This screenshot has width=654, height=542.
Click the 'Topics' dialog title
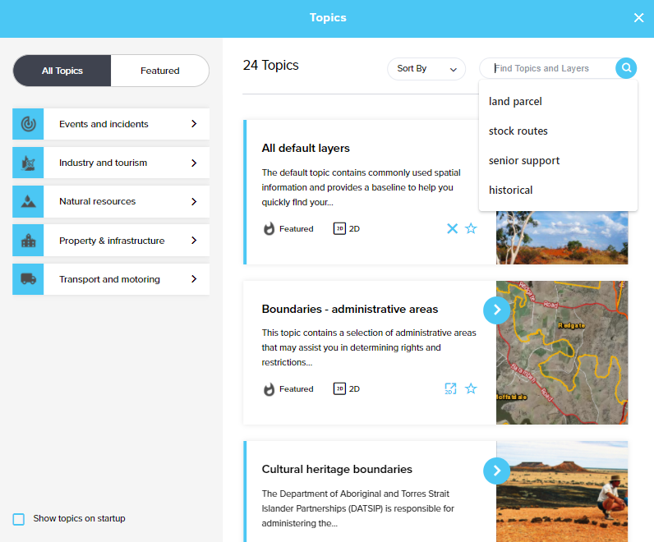328,17
